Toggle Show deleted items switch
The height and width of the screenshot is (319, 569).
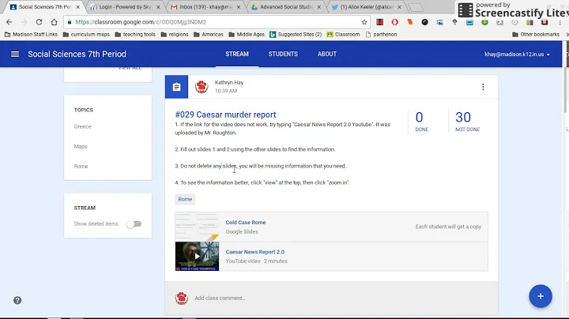point(134,224)
